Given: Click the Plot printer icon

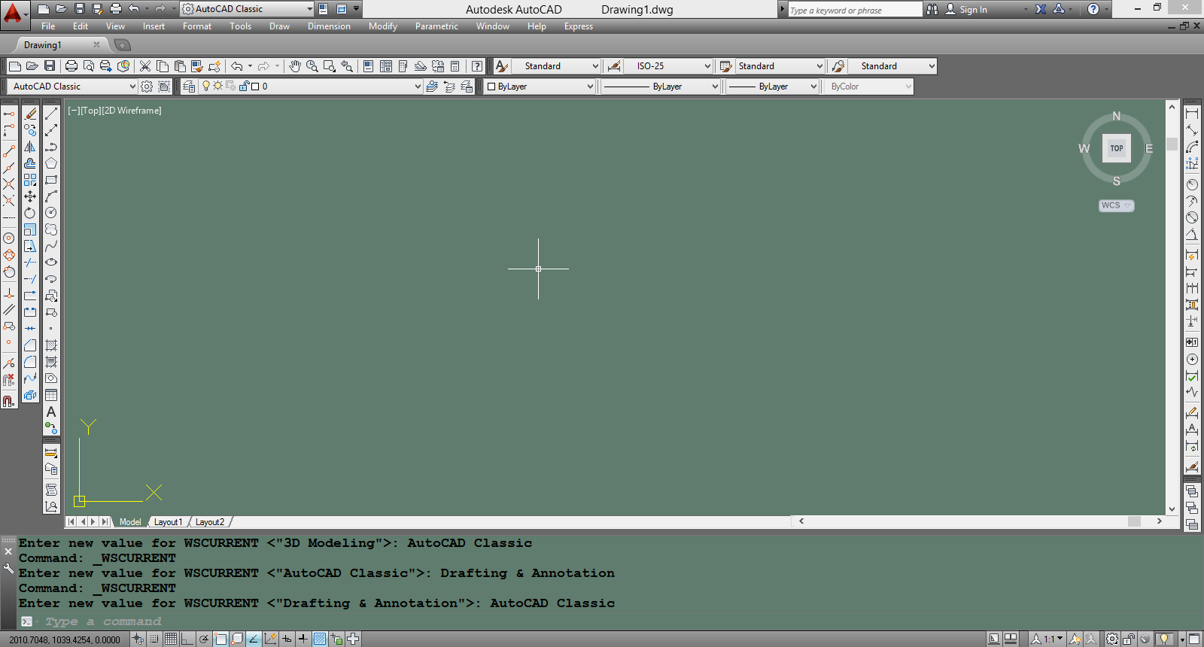Looking at the screenshot, I should [71, 66].
